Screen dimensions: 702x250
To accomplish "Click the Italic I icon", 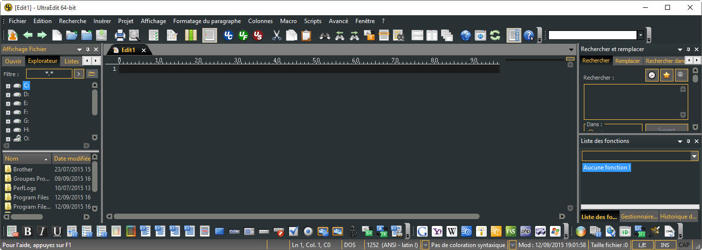I will pos(42,231).
